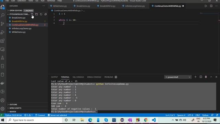Click Connect in the status bar
This screenshot has width=220, height=124.
[x=40, y=115]
